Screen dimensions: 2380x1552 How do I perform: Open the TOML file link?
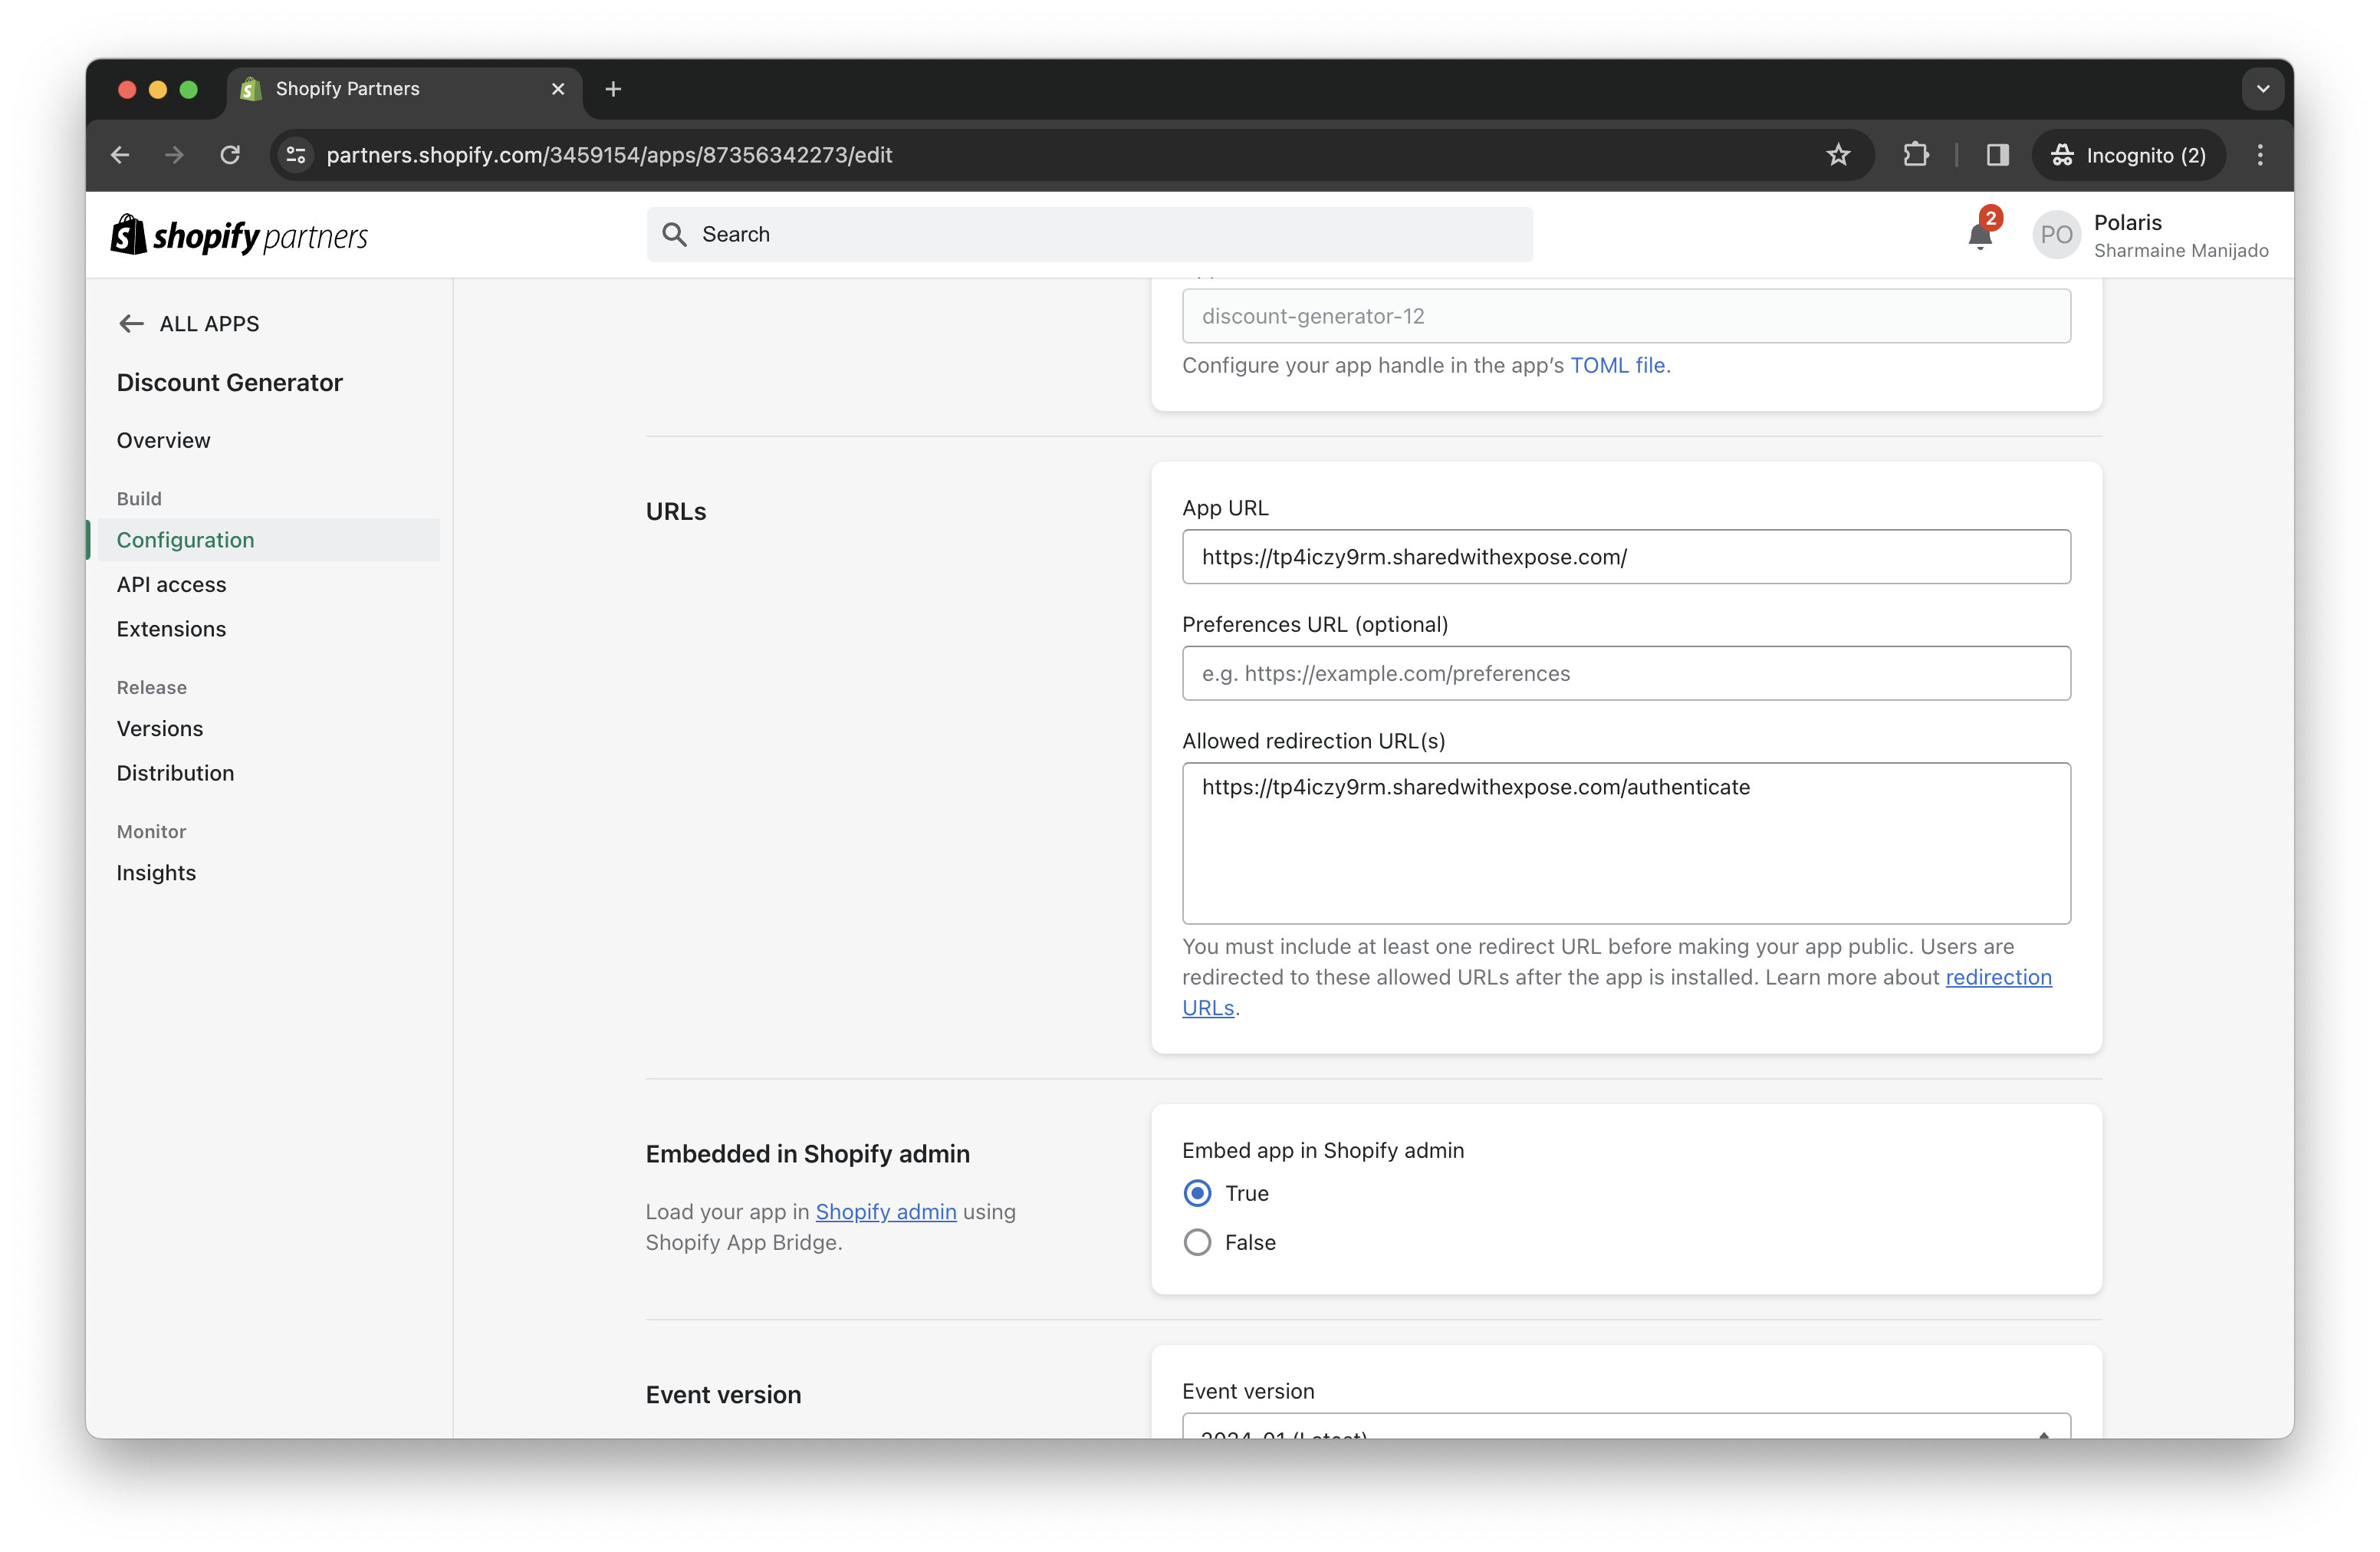1617,365
